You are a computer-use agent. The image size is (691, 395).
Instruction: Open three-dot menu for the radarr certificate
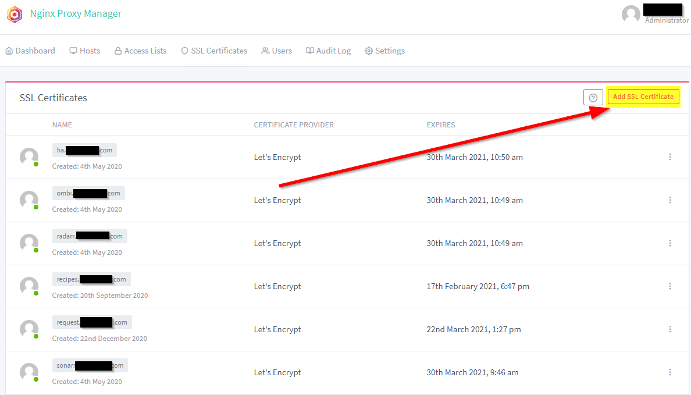pos(670,243)
